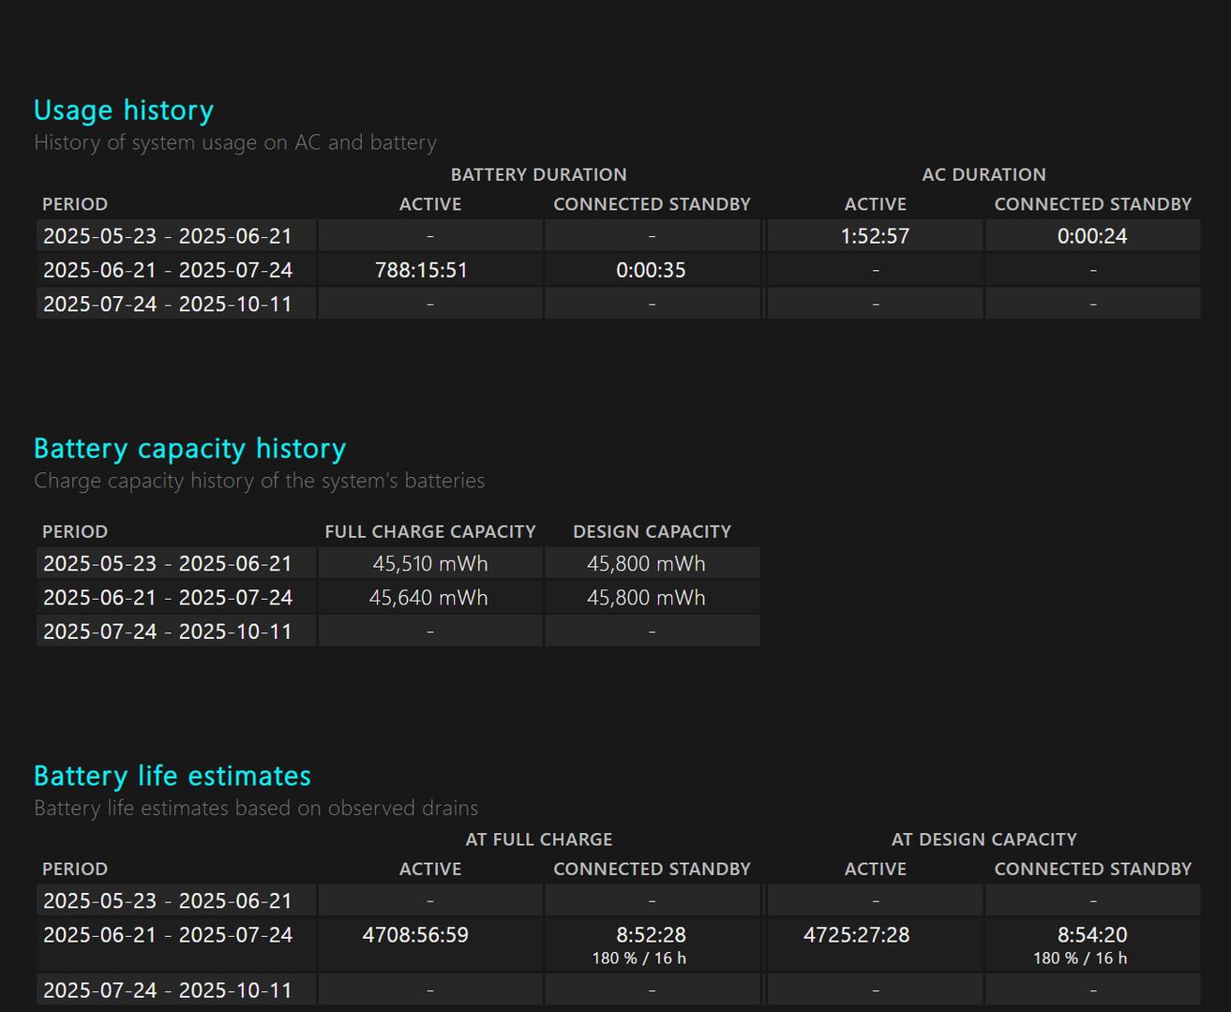The width and height of the screenshot is (1231, 1012).
Task: Click the 0:00:24 AC connected standby value
Action: pyautogui.click(x=1091, y=236)
